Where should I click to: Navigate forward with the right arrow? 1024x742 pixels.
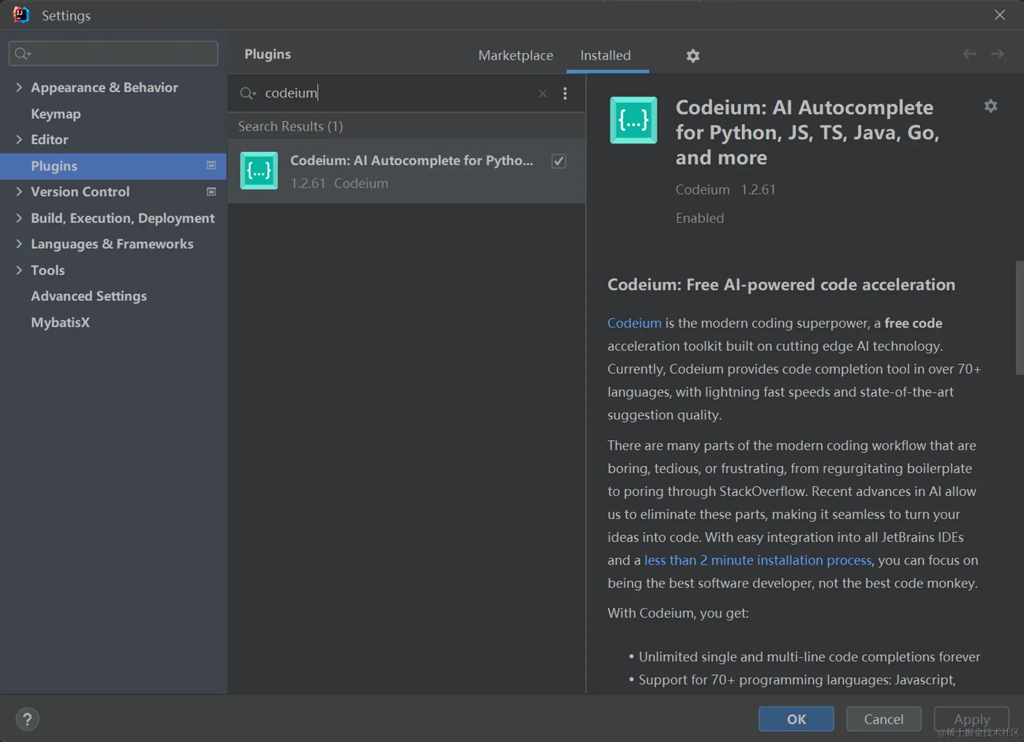[997, 54]
